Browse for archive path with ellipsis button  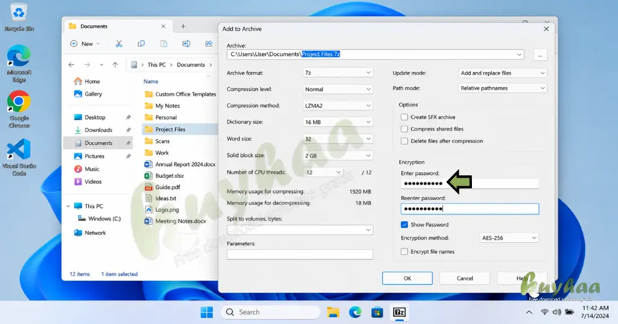540,55
